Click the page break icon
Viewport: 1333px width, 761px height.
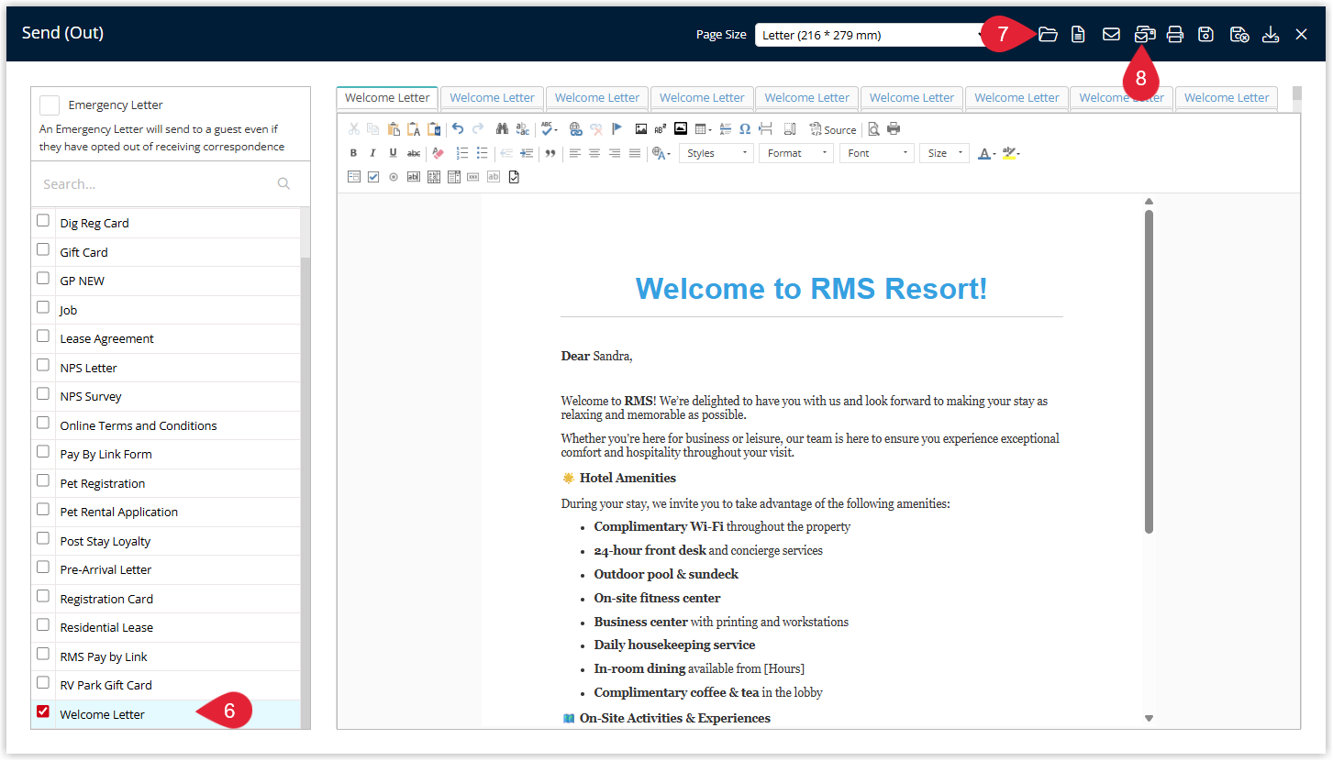point(765,129)
